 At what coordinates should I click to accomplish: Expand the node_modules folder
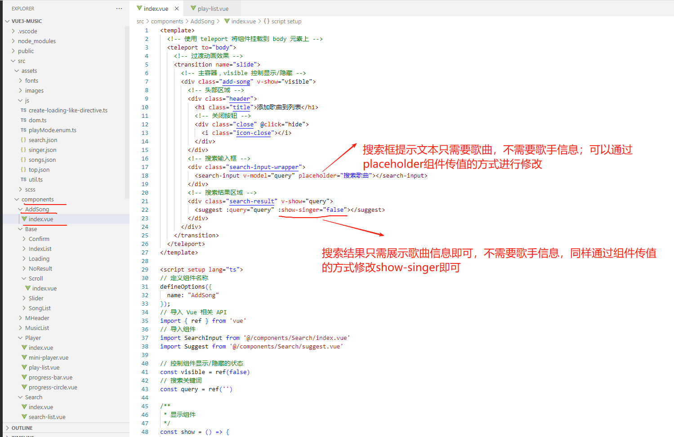point(13,41)
